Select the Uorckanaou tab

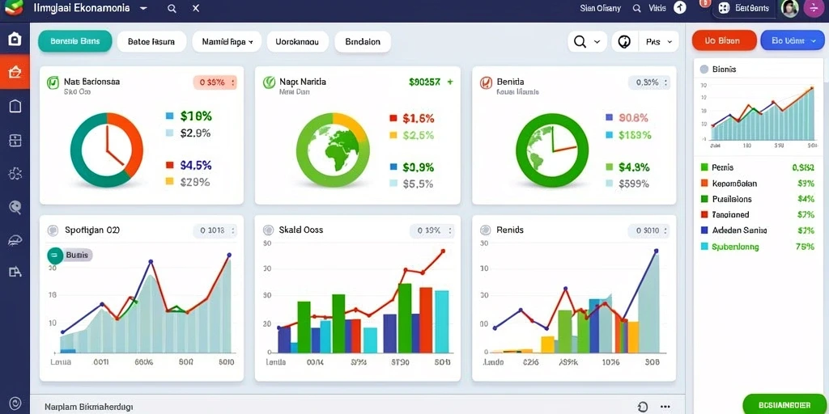tap(298, 41)
